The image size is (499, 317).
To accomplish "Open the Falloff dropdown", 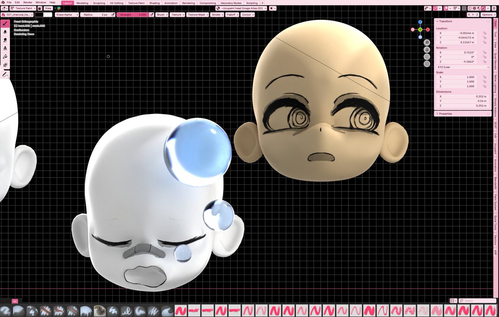I will (232, 15).
